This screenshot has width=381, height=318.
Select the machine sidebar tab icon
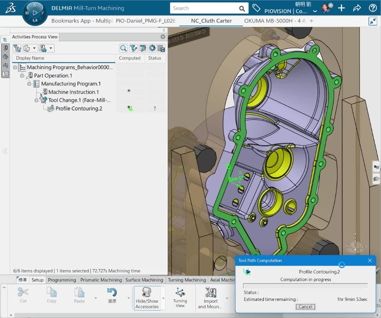[x=5, y=48]
